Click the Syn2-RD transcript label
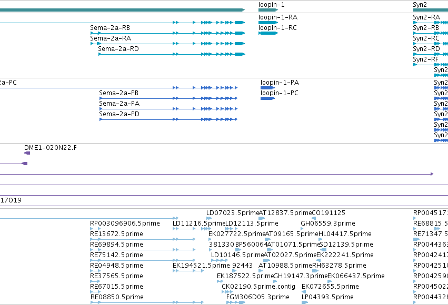The image size is (448, 305). point(426,49)
